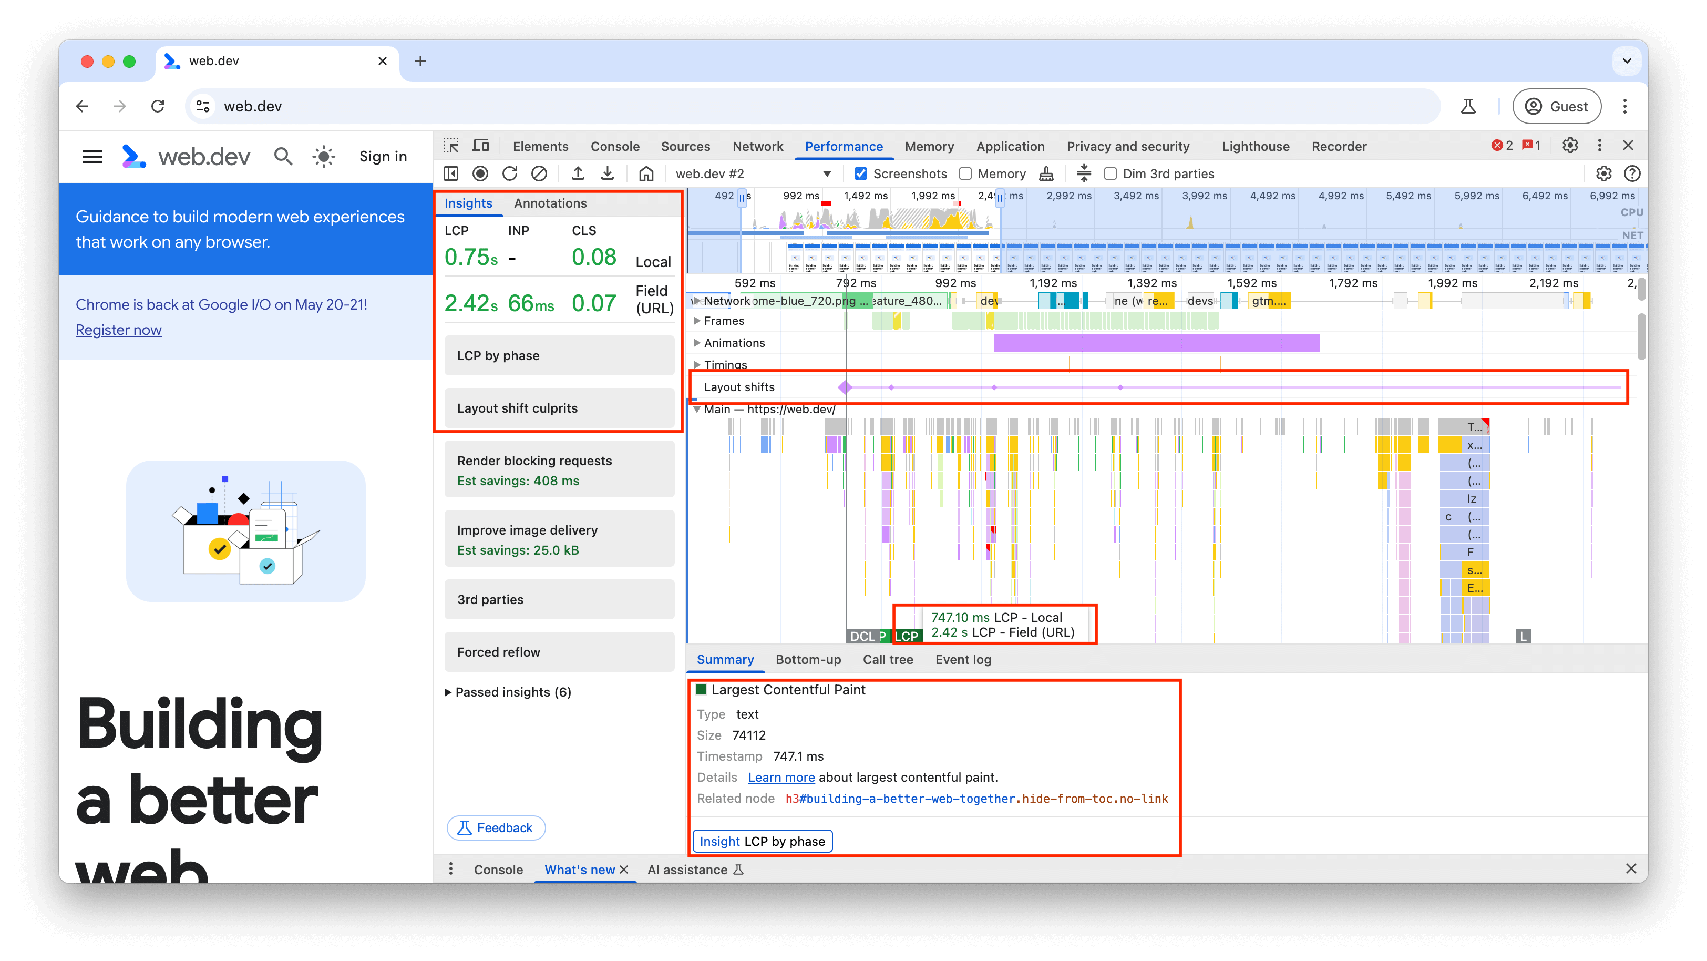
Task: Click the capture settings gear icon
Action: click(1604, 173)
